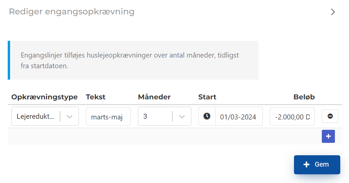Click the Beløb field showing -2.000,00

pos(292,116)
